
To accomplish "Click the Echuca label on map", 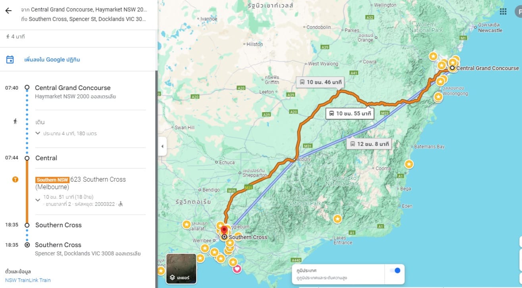I will tap(226, 162).
